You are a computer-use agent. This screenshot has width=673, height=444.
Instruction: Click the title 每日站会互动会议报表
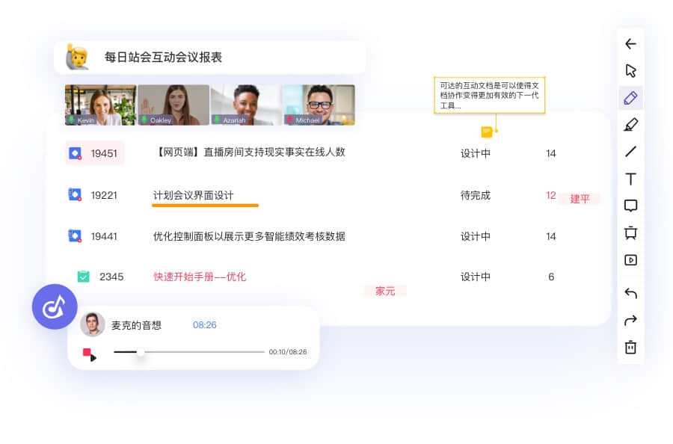click(163, 57)
